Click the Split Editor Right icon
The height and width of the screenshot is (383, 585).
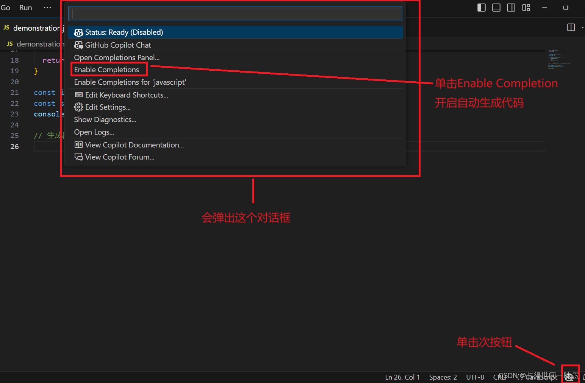(571, 27)
